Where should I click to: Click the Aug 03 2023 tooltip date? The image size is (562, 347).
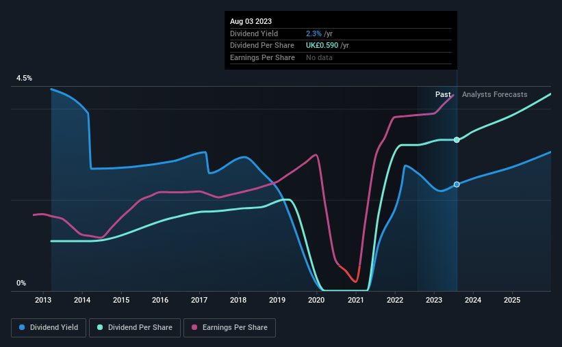(251, 21)
